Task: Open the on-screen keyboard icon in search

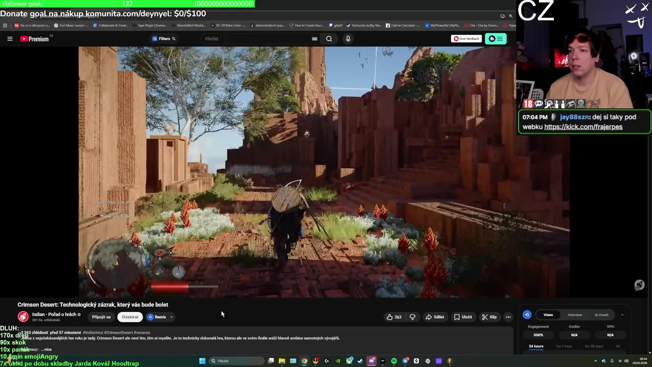Action: tap(314, 39)
